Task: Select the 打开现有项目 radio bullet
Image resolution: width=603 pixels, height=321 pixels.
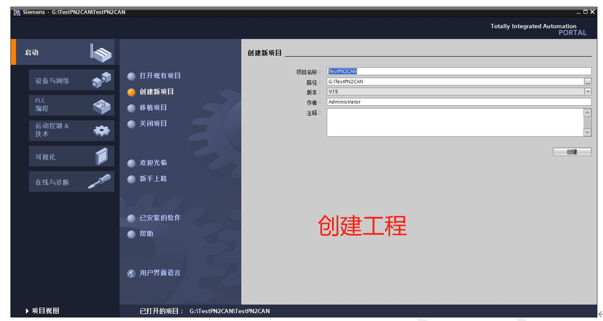Action: 131,76
